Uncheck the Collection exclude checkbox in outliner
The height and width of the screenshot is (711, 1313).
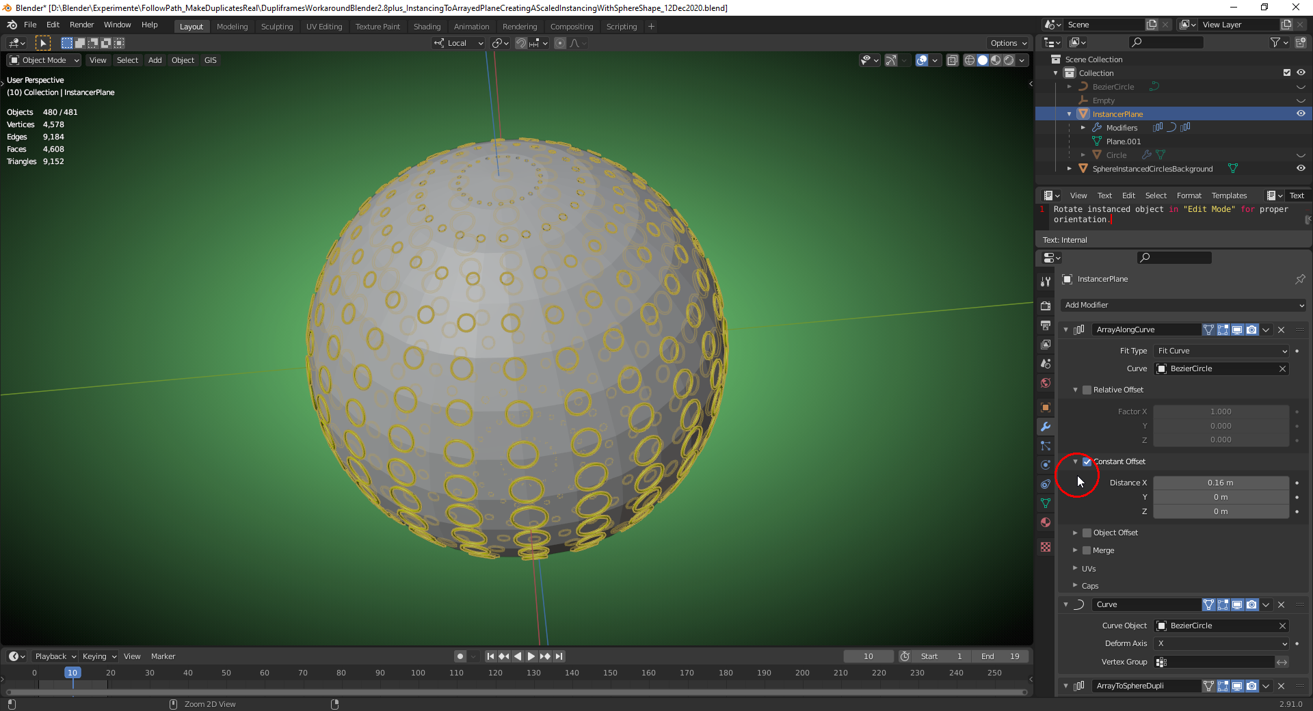point(1287,72)
